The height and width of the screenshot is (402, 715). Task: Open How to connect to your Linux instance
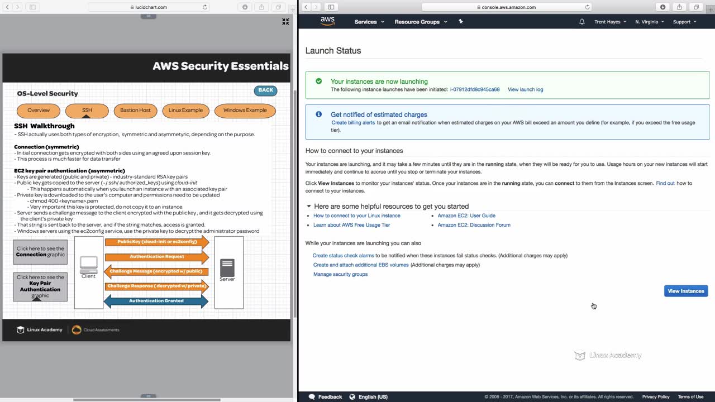357,216
